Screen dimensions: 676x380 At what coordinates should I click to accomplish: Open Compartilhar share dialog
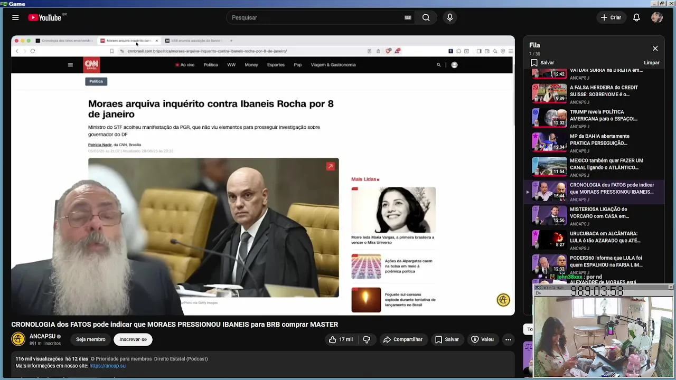coord(403,339)
